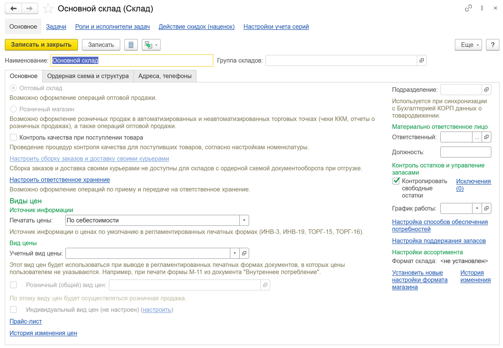This screenshot has width=503, height=348.
Task: Open the three-dot window menu
Action: [482, 8]
